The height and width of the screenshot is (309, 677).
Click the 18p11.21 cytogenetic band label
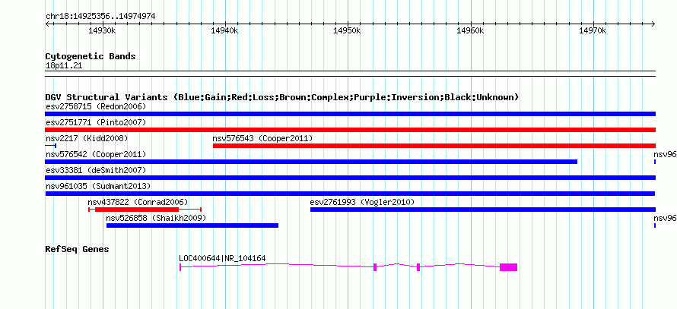(x=64, y=66)
